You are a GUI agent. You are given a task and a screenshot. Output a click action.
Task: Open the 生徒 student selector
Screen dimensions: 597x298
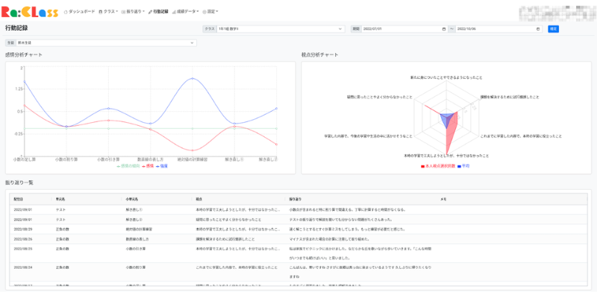point(106,43)
